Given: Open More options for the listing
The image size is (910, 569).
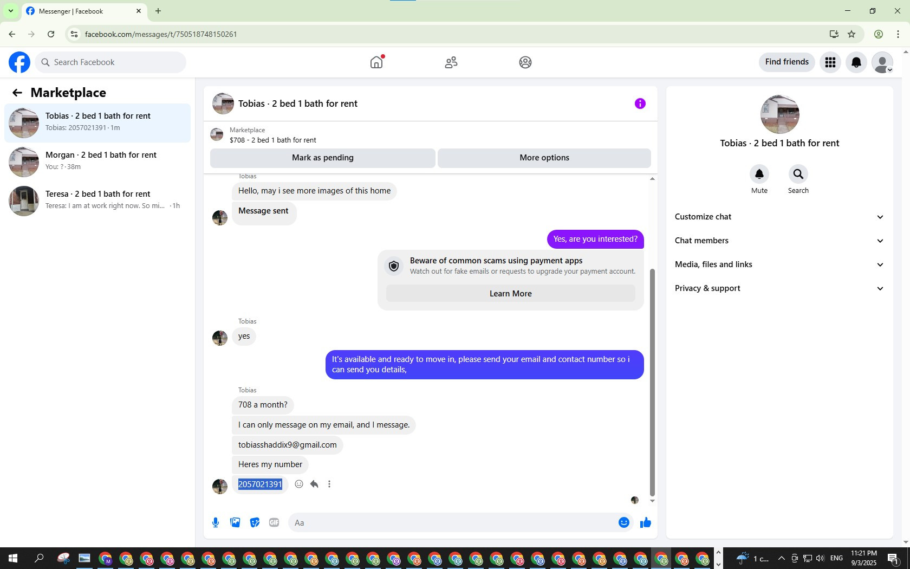Looking at the screenshot, I should tap(544, 158).
